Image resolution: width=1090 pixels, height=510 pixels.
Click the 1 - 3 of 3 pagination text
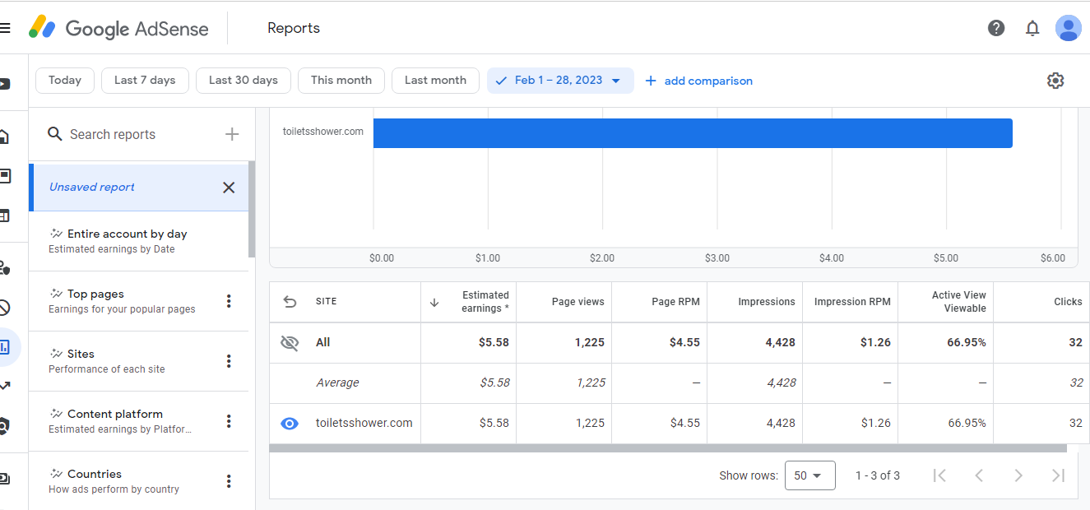click(878, 475)
